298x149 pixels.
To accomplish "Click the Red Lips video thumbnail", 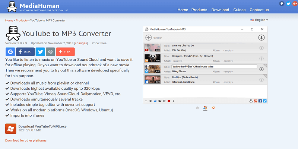I will coord(153,80).
